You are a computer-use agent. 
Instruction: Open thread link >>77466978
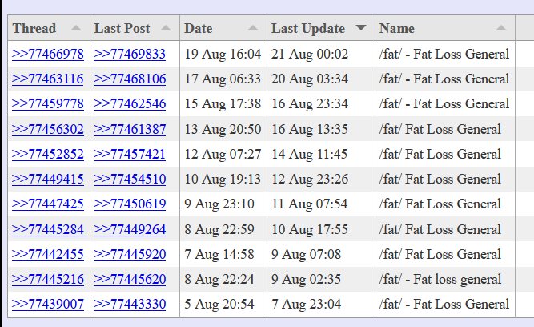pos(48,54)
